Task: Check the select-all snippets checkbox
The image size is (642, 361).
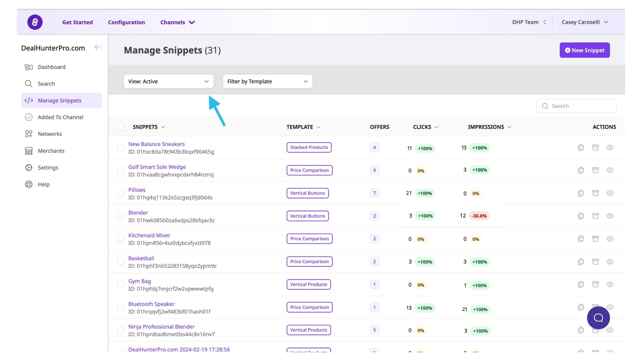Action: point(121,127)
